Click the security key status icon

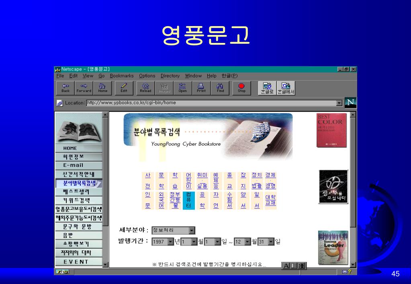[62, 272]
